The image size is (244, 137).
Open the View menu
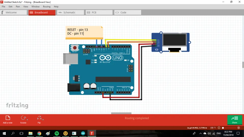tap(26, 7)
